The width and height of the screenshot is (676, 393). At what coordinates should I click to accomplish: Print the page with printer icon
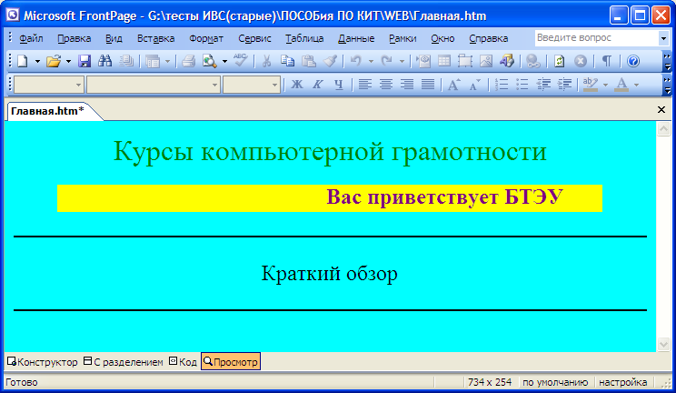[188, 61]
